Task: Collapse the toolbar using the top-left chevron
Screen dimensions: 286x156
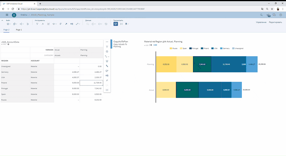Action: coord(2,20)
